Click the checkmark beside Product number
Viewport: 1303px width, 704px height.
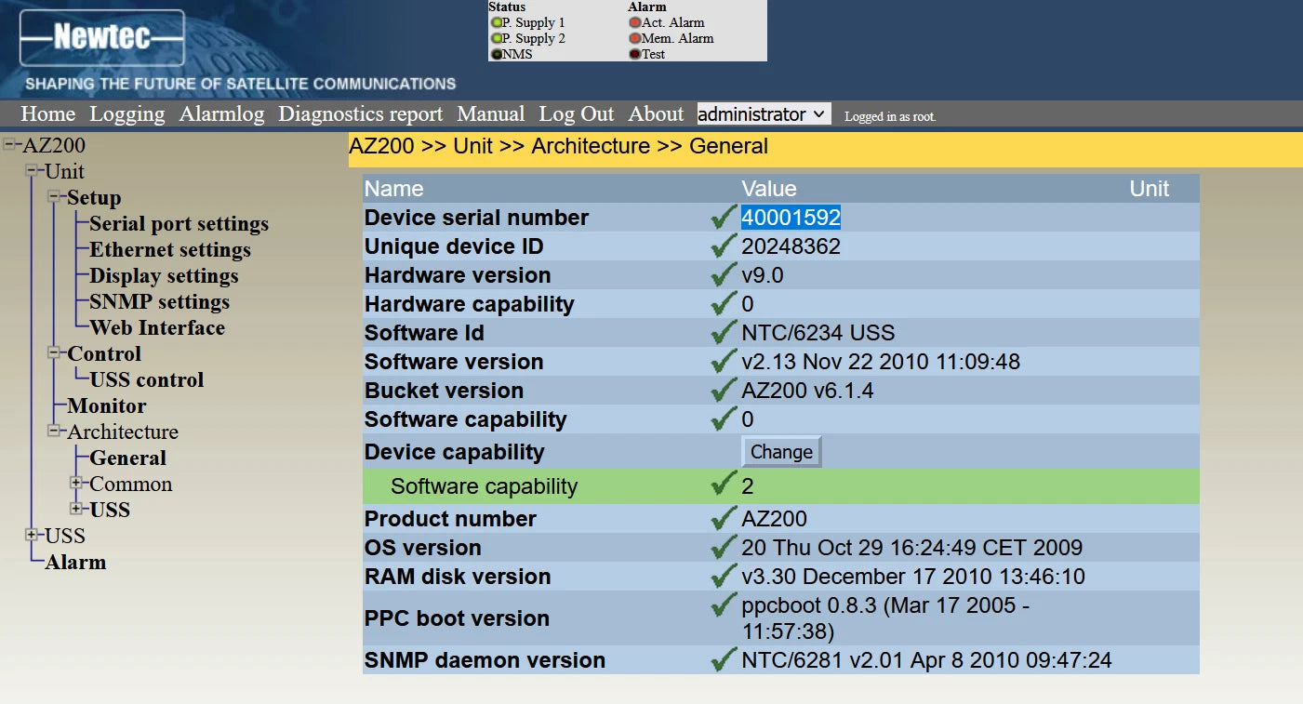point(724,519)
